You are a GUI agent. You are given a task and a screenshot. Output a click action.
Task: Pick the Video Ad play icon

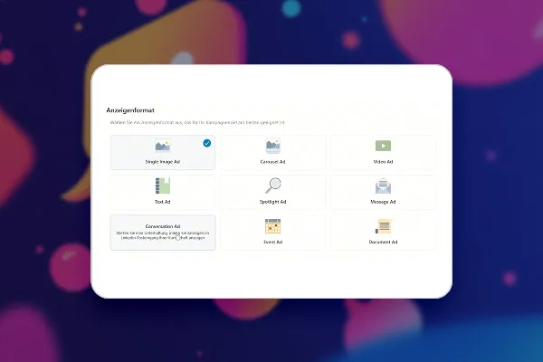pyautogui.click(x=383, y=146)
